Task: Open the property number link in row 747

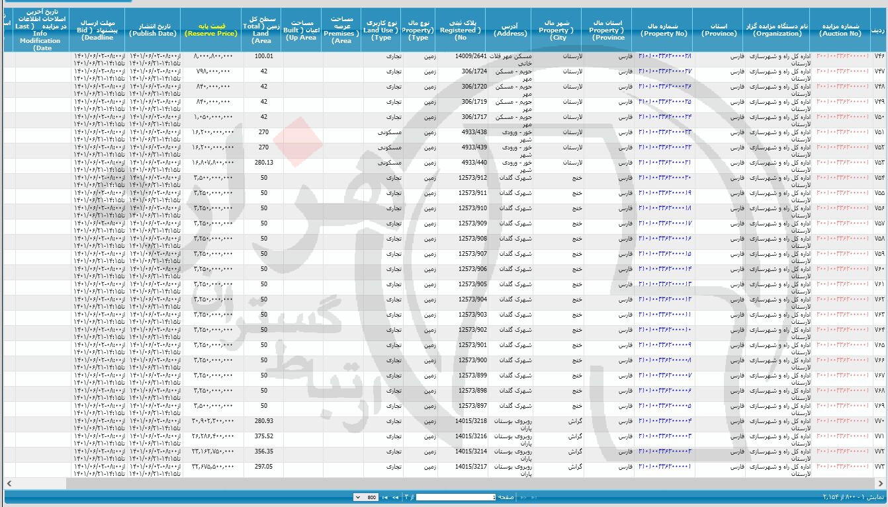Action: coord(665,71)
